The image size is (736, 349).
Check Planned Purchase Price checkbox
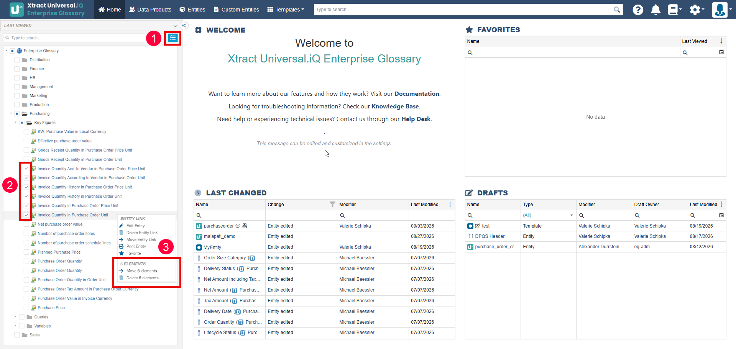coord(26,252)
